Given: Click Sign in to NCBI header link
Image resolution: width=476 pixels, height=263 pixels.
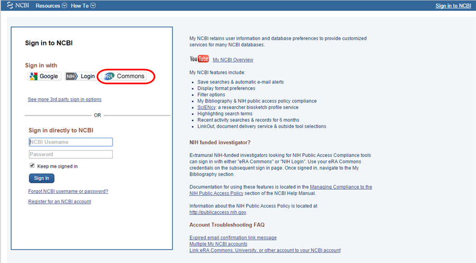Looking at the screenshot, I should pos(453,6).
